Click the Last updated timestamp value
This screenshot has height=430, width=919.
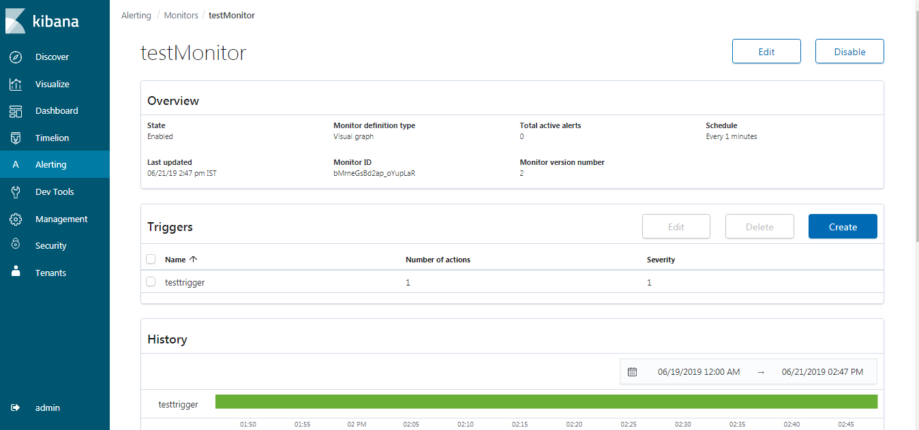point(182,173)
